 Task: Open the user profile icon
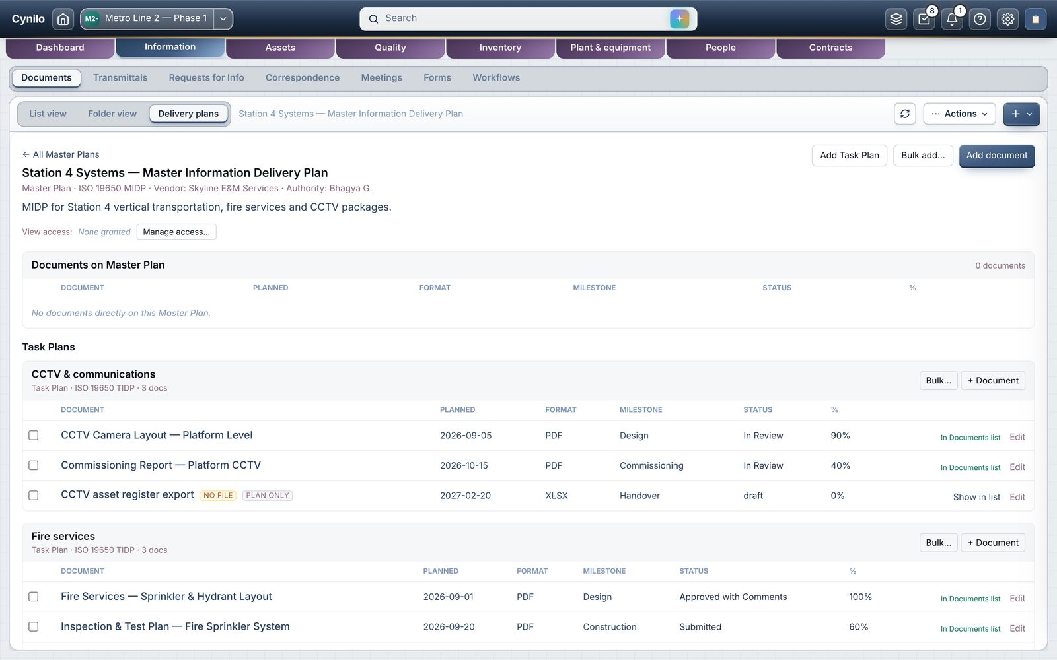point(1035,19)
